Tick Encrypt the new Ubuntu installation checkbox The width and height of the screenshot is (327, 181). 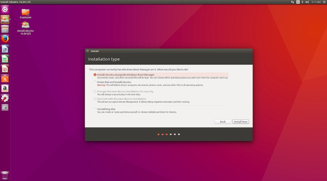pyautogui.click(x=95, y=92)
